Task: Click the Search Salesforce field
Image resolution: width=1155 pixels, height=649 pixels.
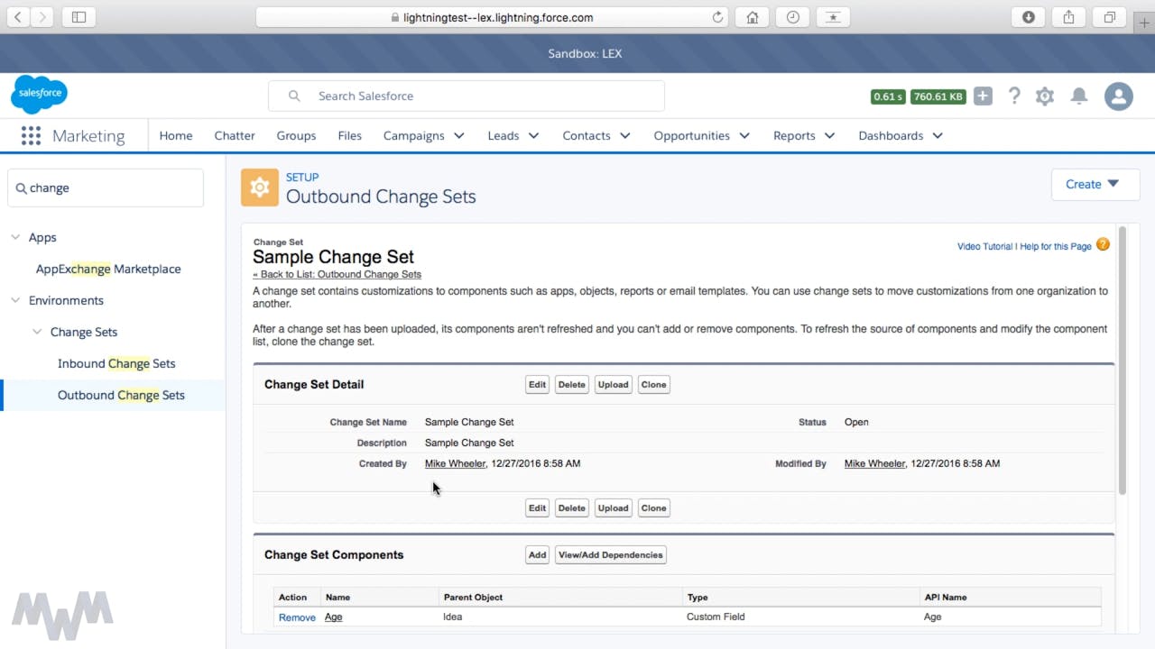Action: 467,96
